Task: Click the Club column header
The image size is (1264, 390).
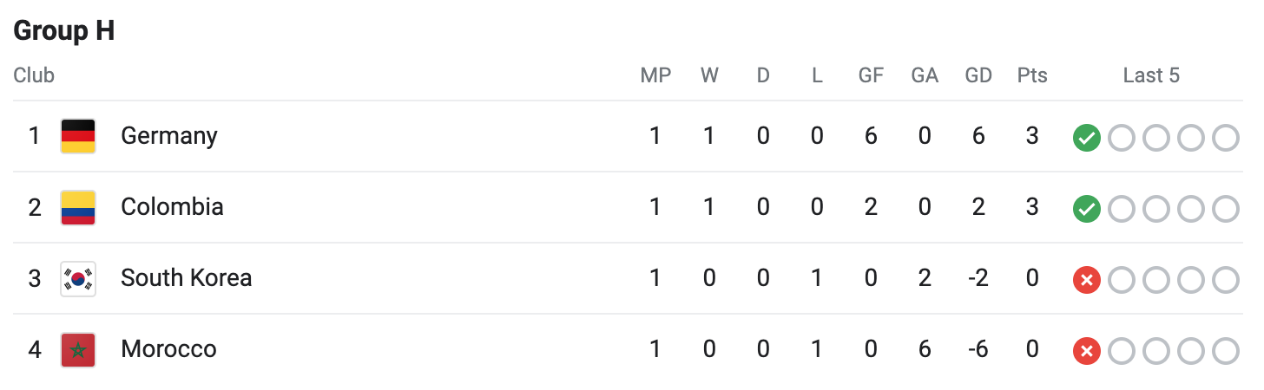Action: click(34, 75)
